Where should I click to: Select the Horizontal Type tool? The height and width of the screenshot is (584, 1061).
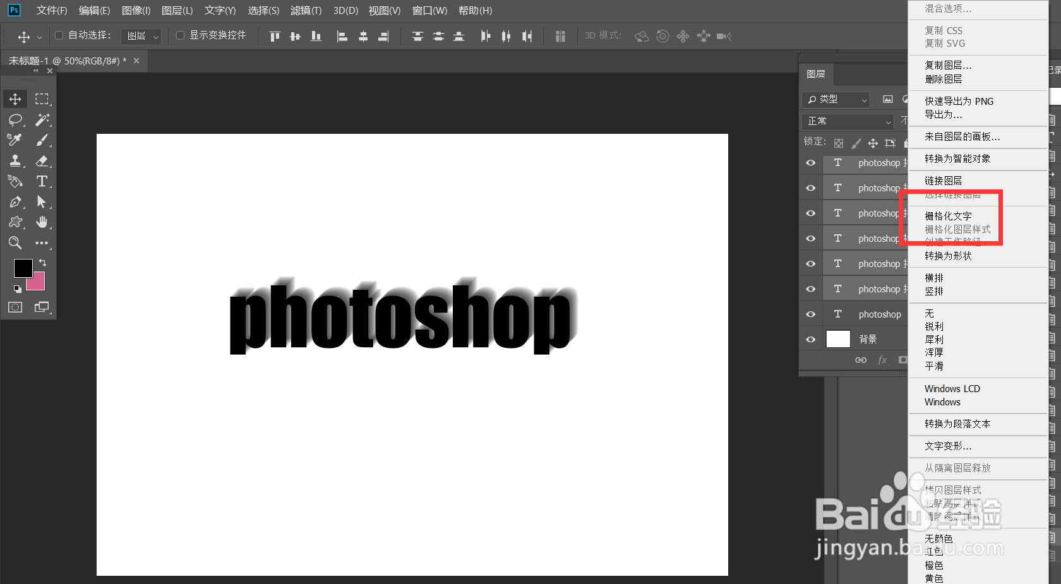coord(42,181)
